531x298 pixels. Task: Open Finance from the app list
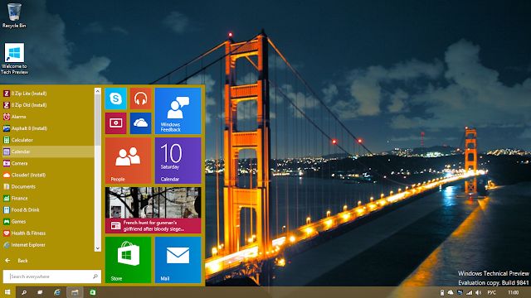click(x=47, y=199)
